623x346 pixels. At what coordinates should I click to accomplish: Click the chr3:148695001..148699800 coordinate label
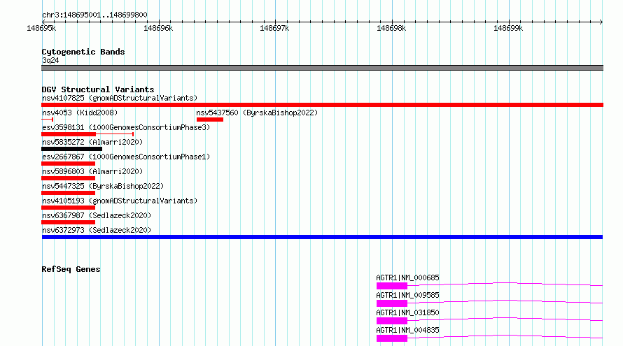(94, 15)
